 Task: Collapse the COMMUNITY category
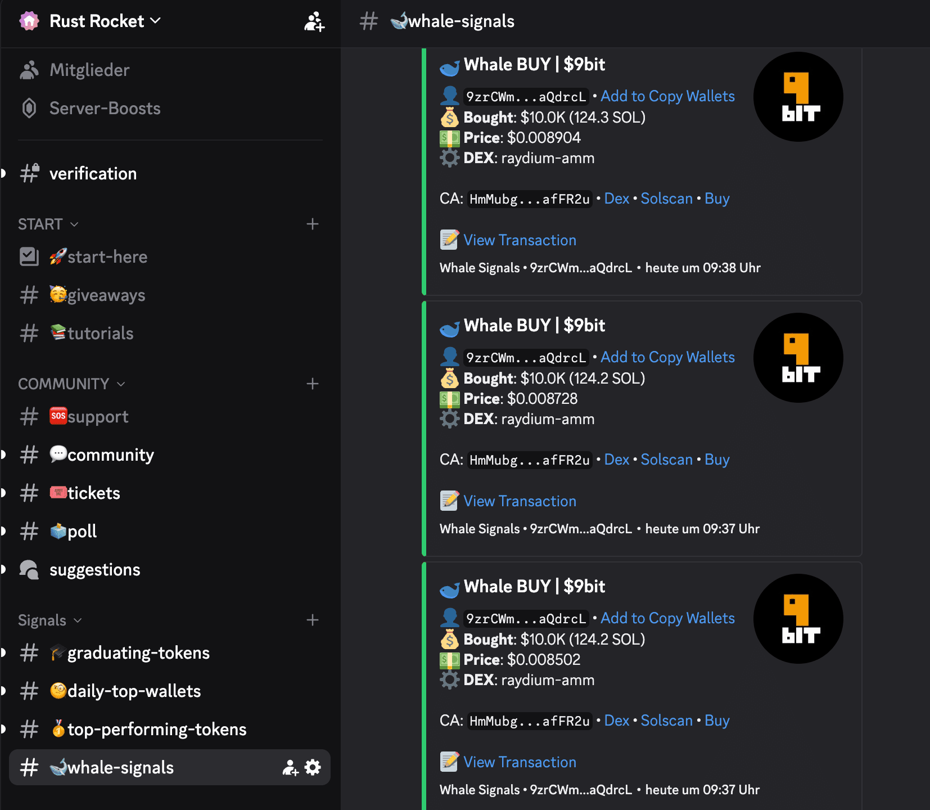[71, 384]
